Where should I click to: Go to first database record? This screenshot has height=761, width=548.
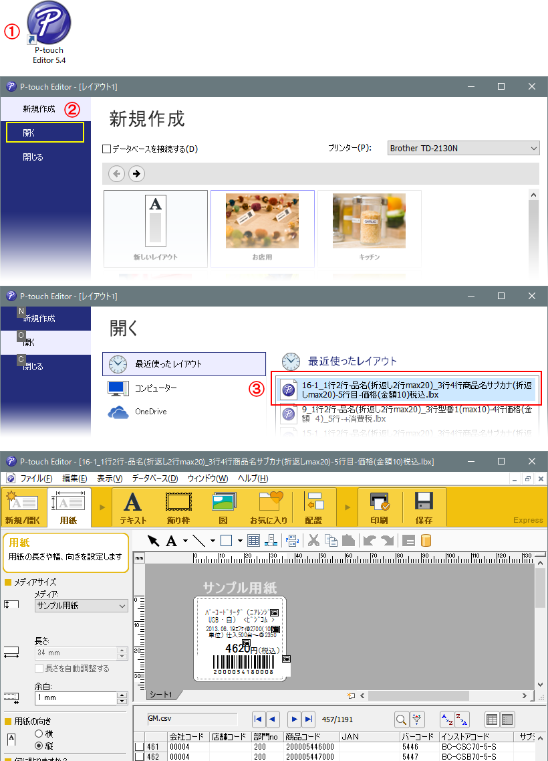click(259, 720)
